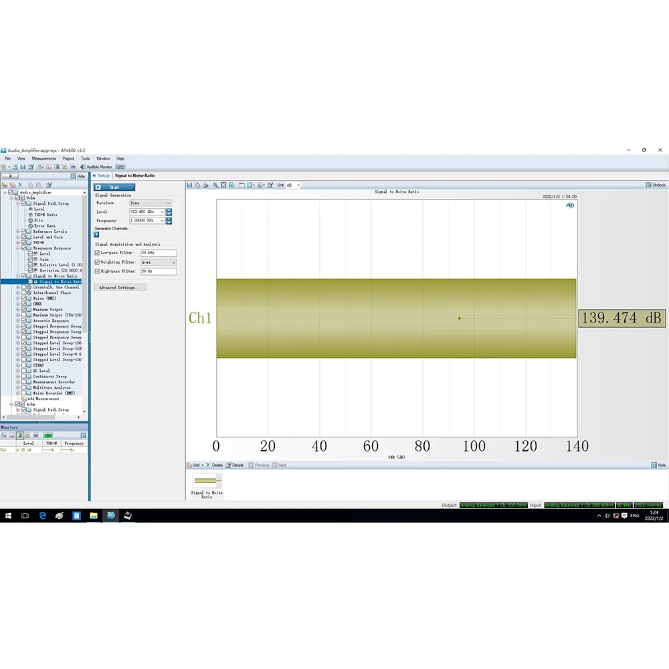669x669 pixels.
Task: Click the blue X delete icon in navigator toolbar
Action: [20, 185]
